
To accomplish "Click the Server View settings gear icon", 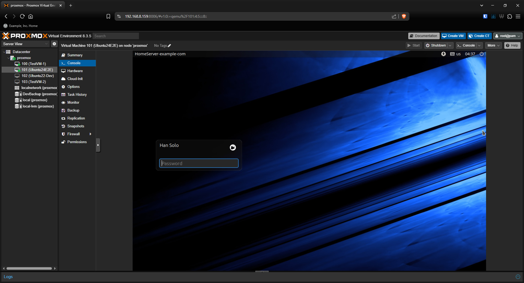I will click(54, 44).
